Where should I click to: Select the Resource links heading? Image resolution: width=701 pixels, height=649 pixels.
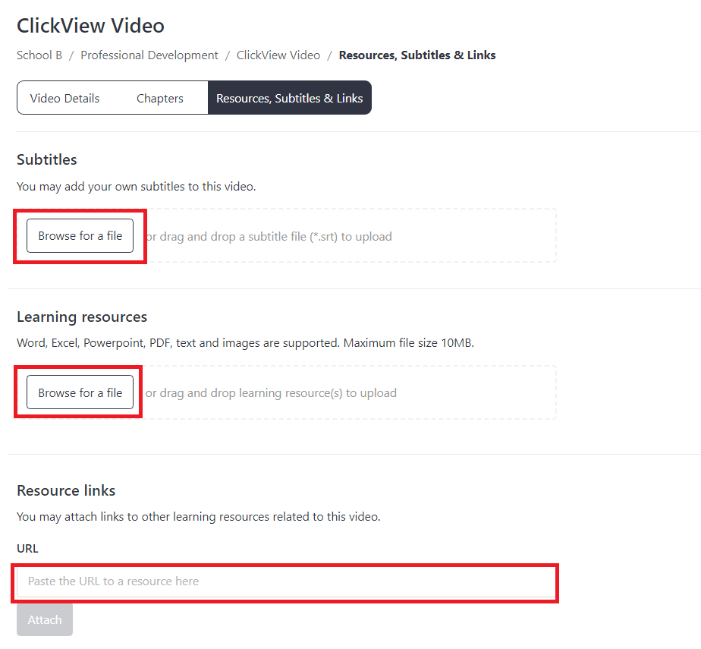tap(66, 490)
